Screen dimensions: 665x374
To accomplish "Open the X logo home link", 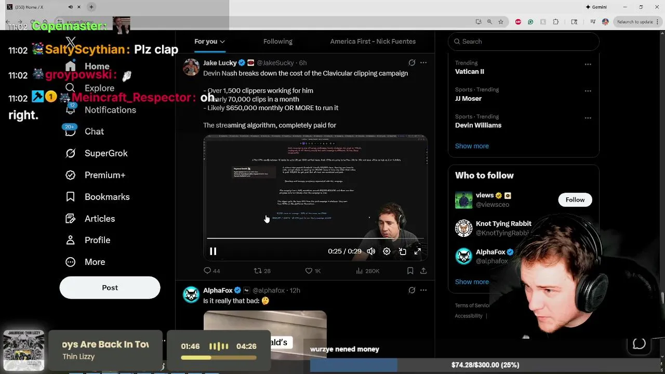I will pos(71,42).
